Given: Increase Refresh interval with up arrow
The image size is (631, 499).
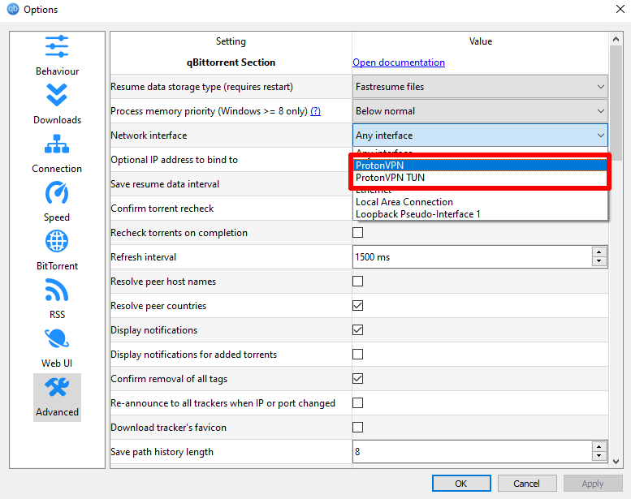Looking at the screenshot, I should pyautogui.click(x=599, y=252).
